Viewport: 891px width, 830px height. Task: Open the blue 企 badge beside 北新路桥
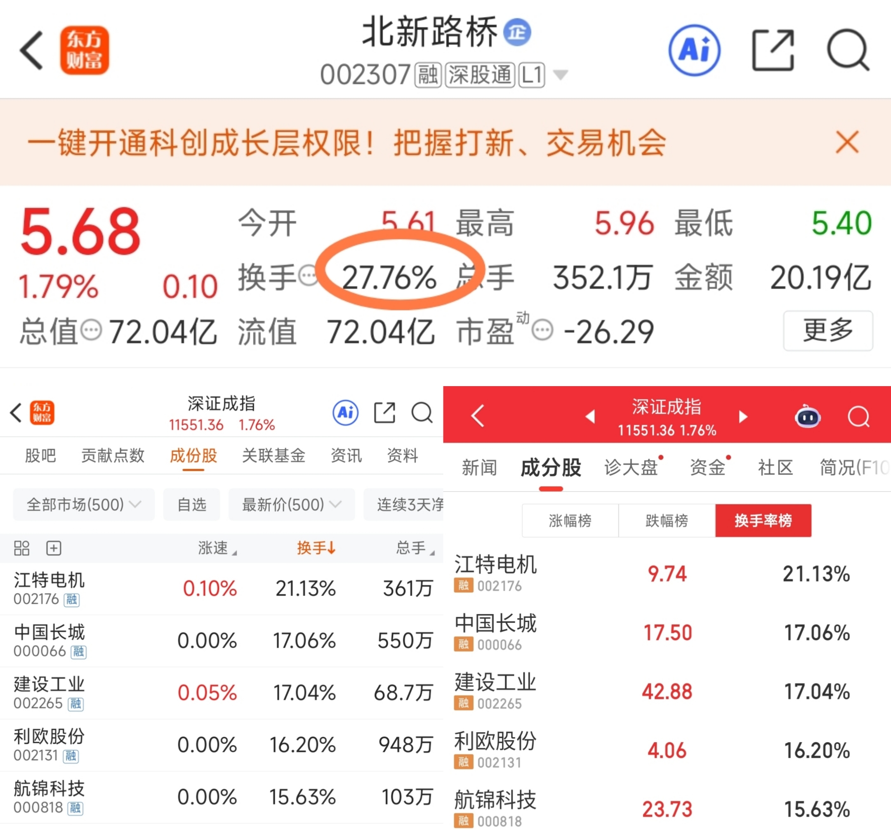(x=517, y=32)
